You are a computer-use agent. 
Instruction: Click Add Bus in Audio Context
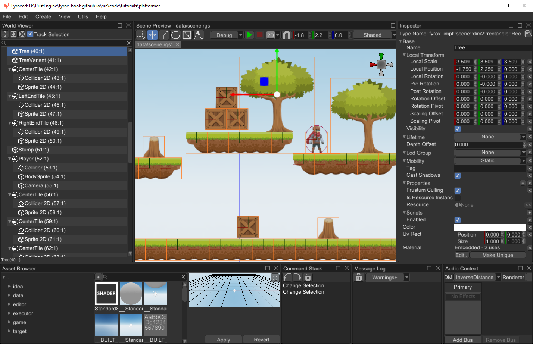pyautogui.click(x=462, y=340)
